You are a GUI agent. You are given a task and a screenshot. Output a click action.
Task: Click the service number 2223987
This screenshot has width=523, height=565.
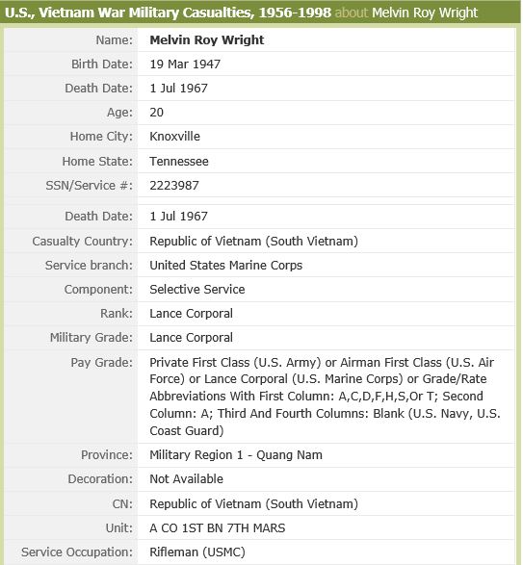[174, 186]
